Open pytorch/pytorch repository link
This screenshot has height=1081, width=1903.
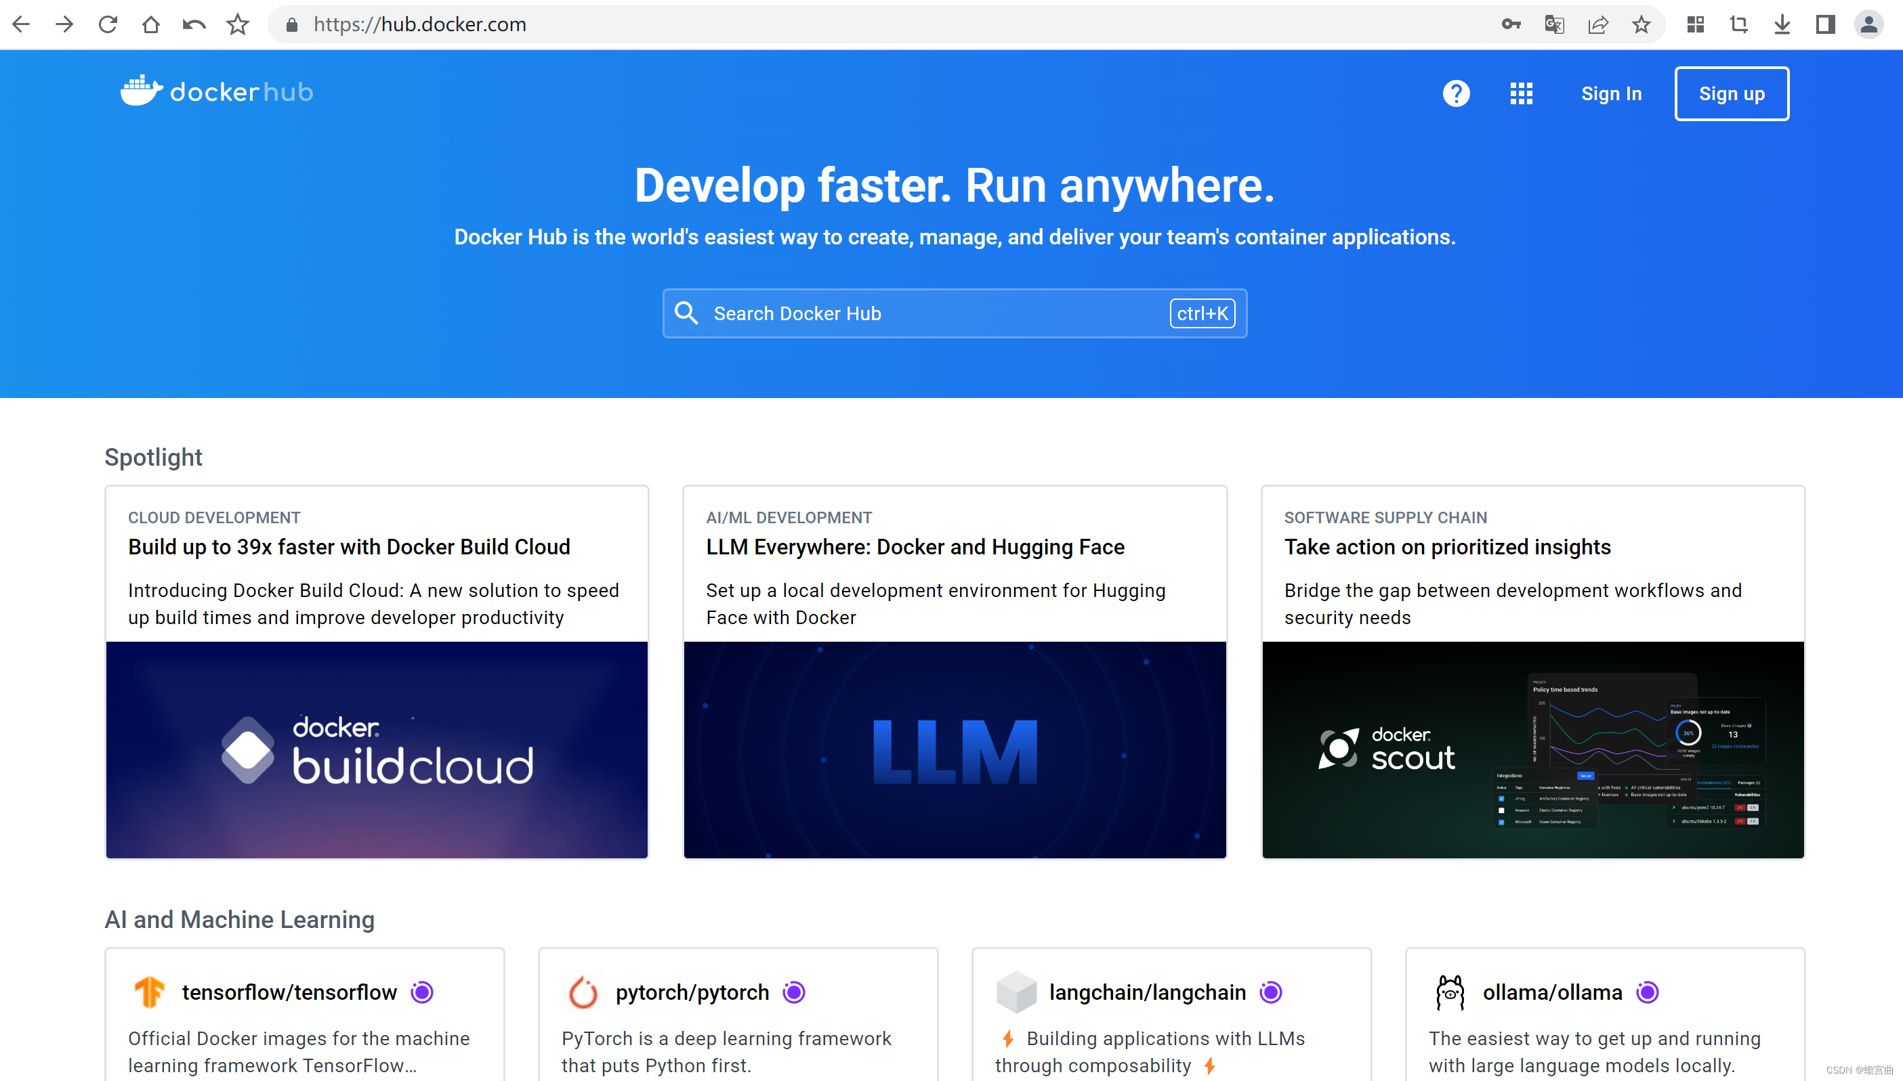coord(692,992)
